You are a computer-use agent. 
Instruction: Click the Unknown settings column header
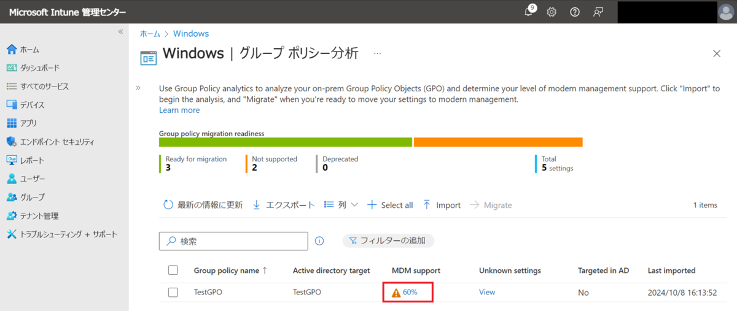point(510,271)
